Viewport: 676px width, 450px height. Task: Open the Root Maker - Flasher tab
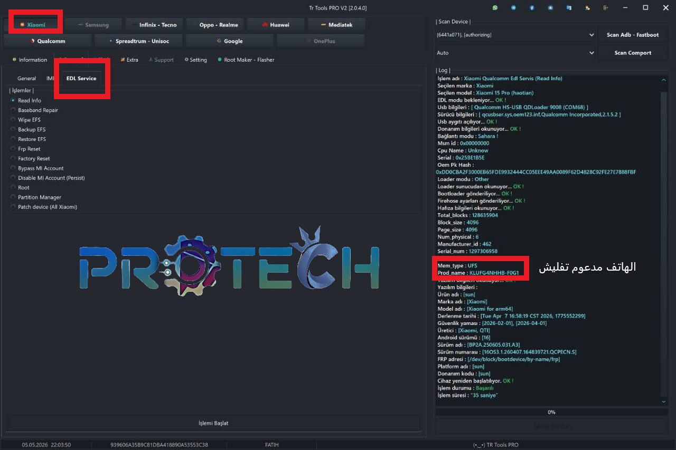tap(246, 60)
